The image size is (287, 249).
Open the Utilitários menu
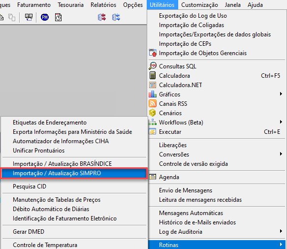coord(162,5)
